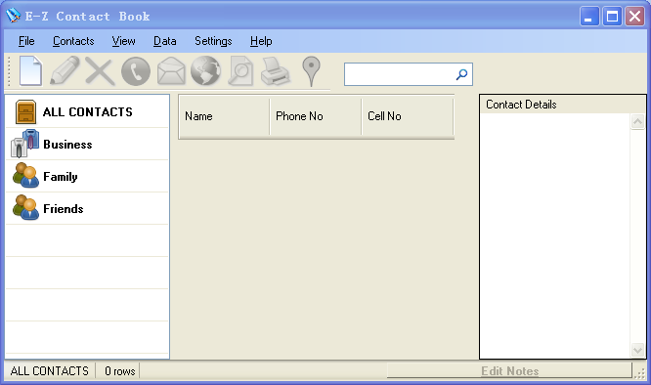This screenshot has width=651, height=385.
Task: Click the map pin location icon
Action: pyautogui.click(x=311, y=71)
